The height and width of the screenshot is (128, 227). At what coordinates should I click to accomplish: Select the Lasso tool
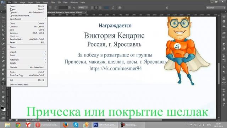coord(3,26)
